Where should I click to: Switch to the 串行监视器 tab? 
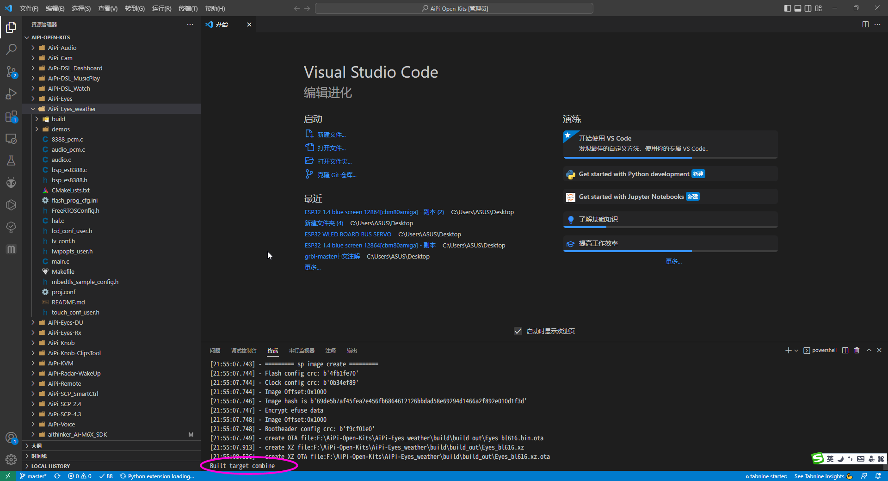(302, 351)
